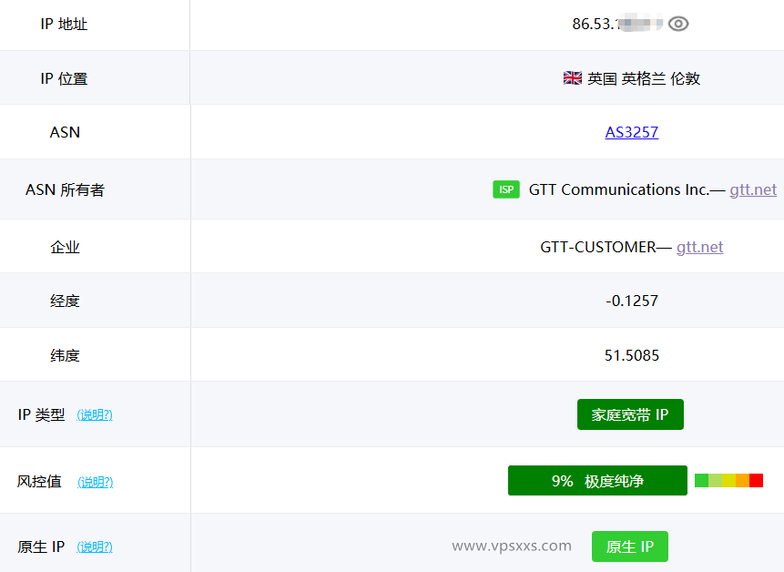Click the green-to-red risk color gradient bar
The image size is (784, 572).
[728, 478]
